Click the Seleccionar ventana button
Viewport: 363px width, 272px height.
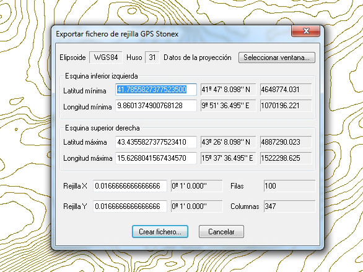click(x=277, y=57)
